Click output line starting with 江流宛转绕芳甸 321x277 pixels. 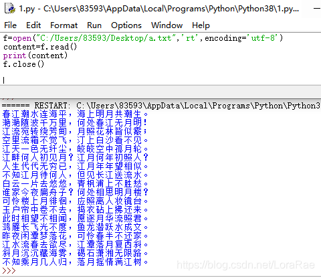(75, 131)
